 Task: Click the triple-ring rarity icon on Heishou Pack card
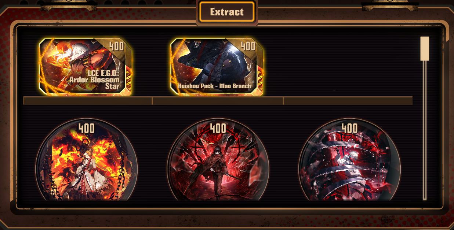click(x=260, y=79)
